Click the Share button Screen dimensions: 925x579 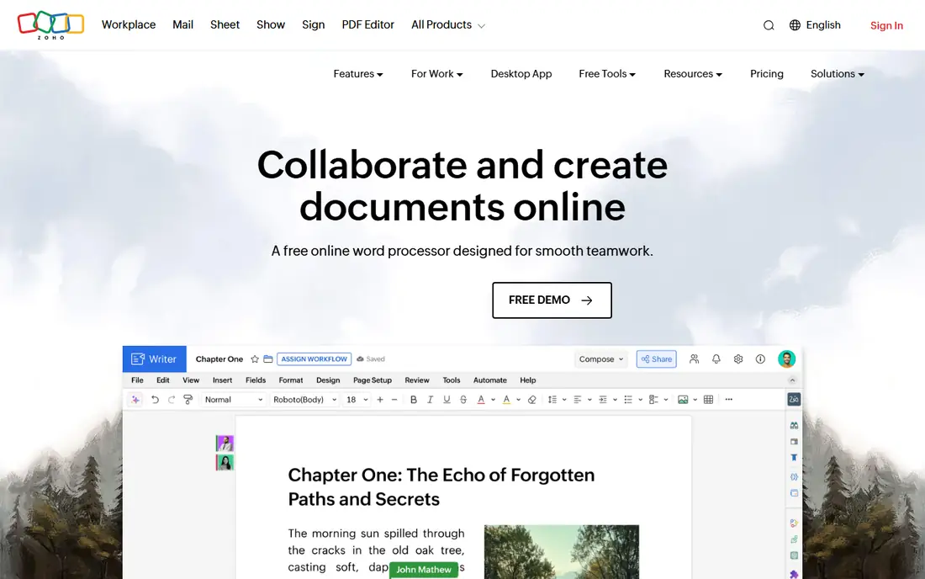point(657,359)
